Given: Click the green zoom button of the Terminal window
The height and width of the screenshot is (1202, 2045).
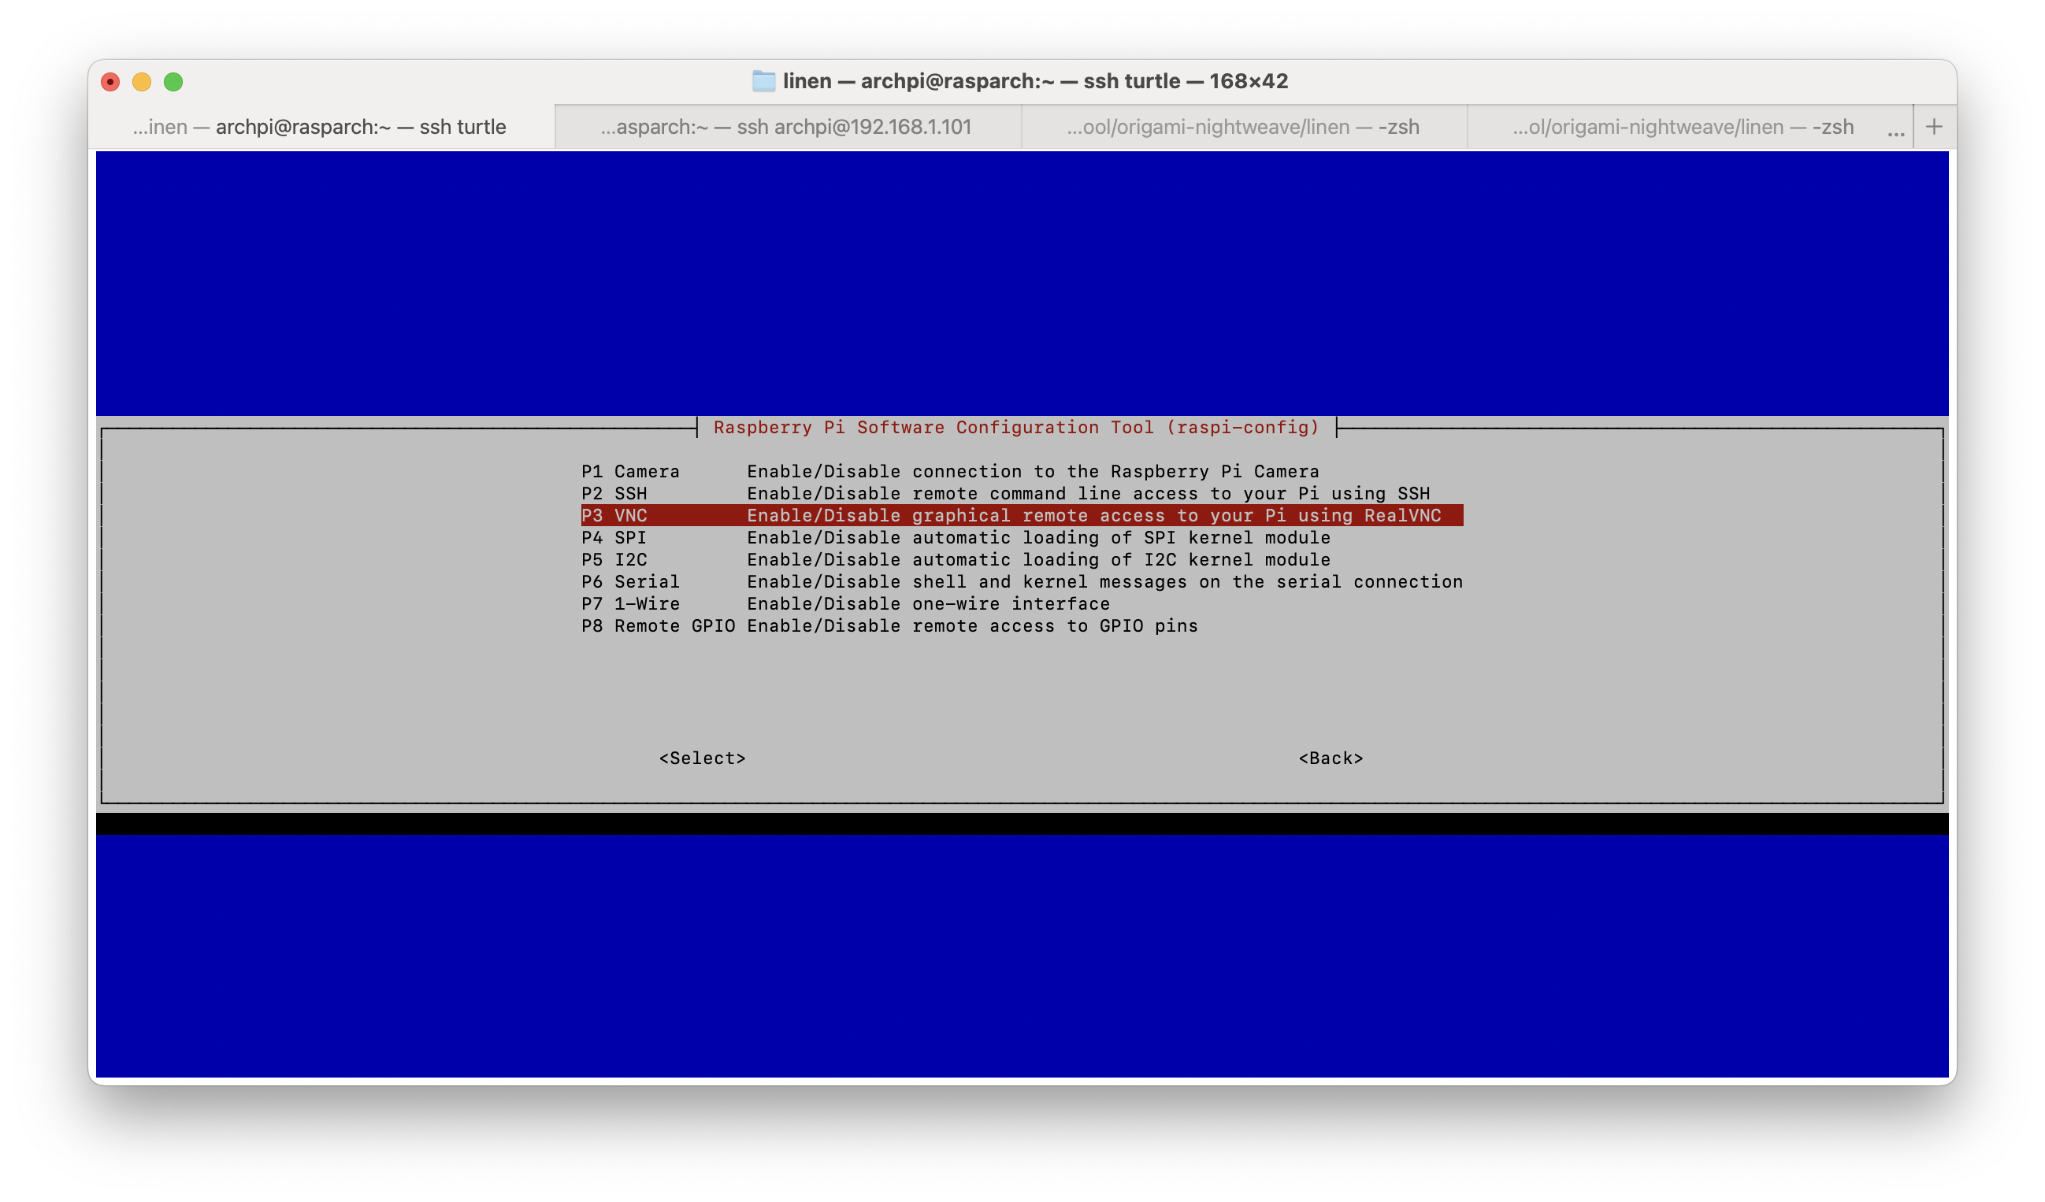Looking at the screenshot, I should click(173, 82).
